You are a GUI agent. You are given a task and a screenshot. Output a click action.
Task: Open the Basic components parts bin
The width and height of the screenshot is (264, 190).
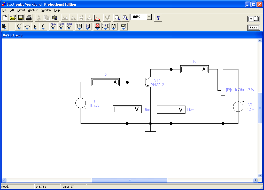(x=27, y=26)
